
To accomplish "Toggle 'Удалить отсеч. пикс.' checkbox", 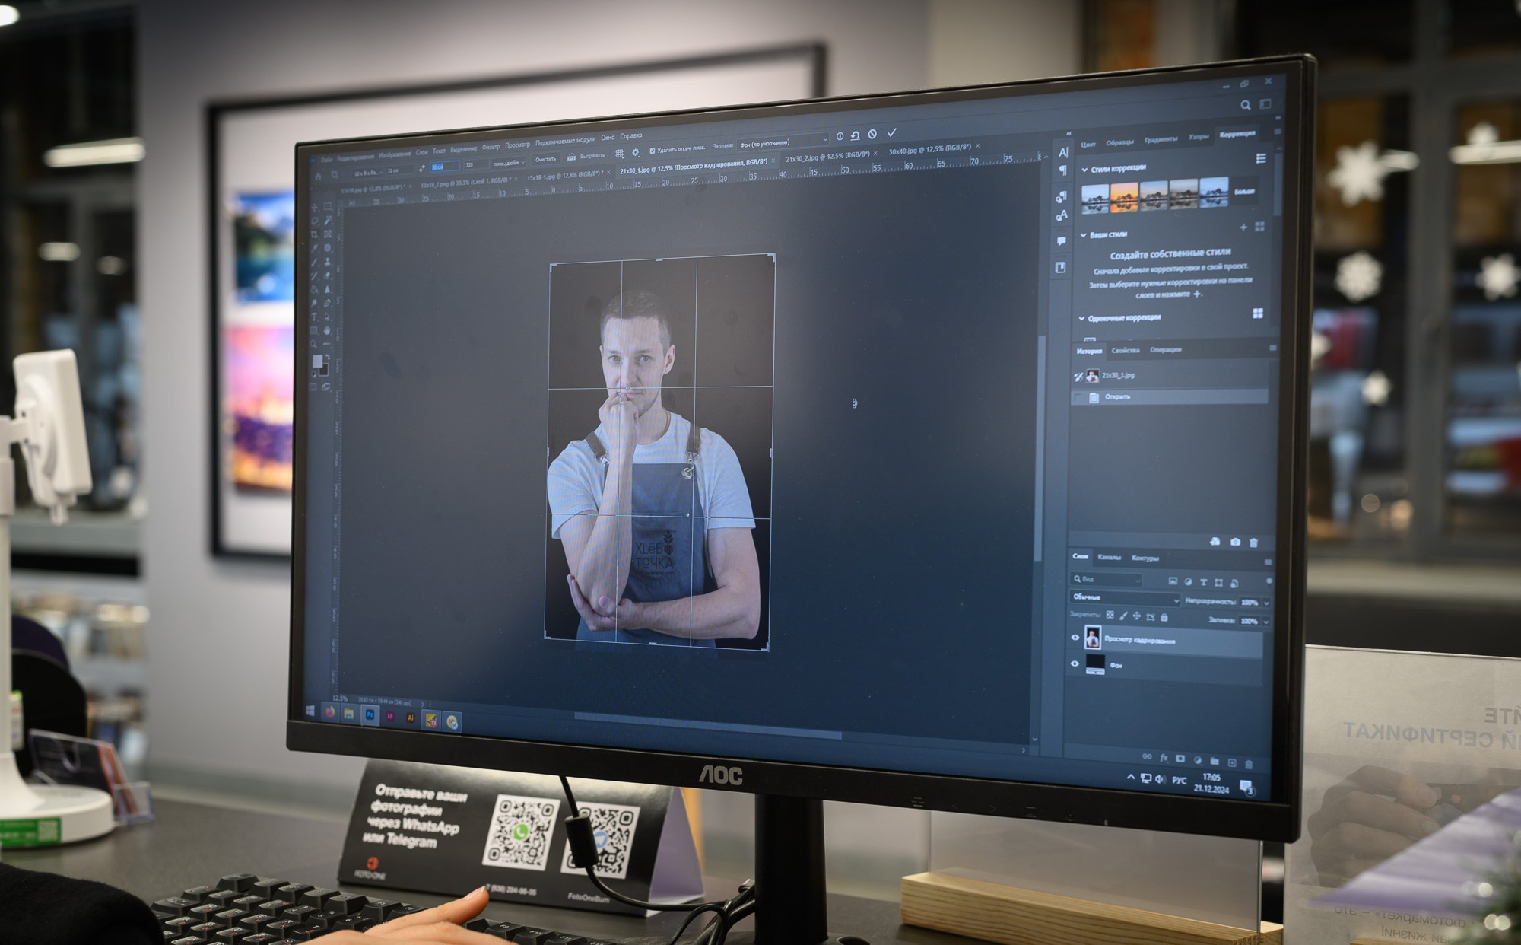I will [x=652, y=151].
